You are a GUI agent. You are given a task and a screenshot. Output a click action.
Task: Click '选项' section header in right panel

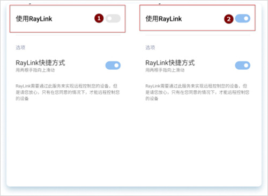tap(150, 47)
